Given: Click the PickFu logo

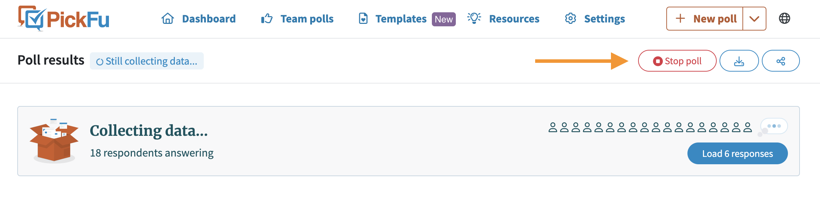Looking at the screenshot, I should [x=63, y=19].
